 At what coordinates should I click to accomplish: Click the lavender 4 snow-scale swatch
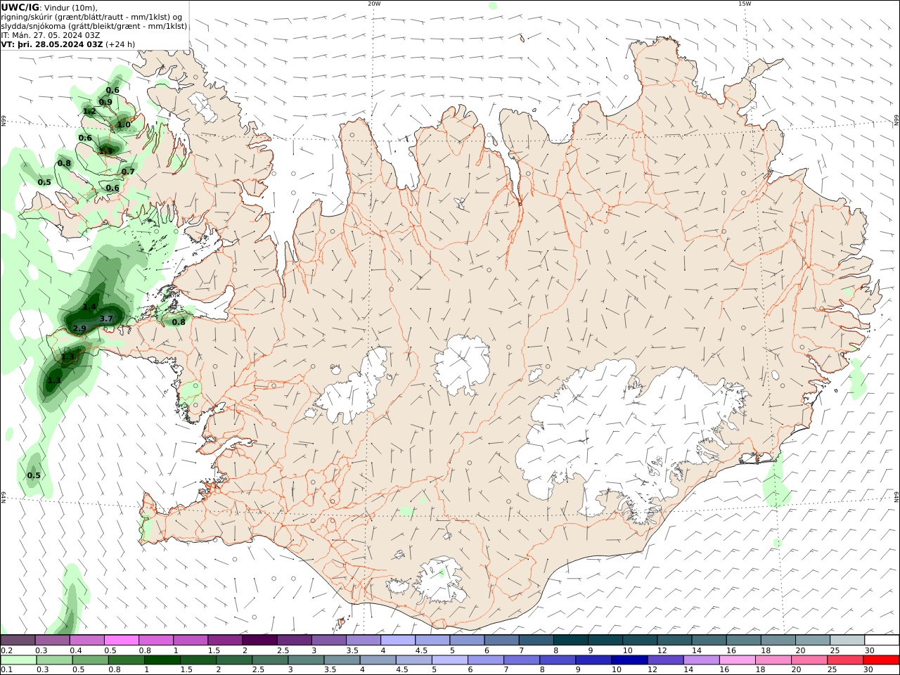coord(398,640)
